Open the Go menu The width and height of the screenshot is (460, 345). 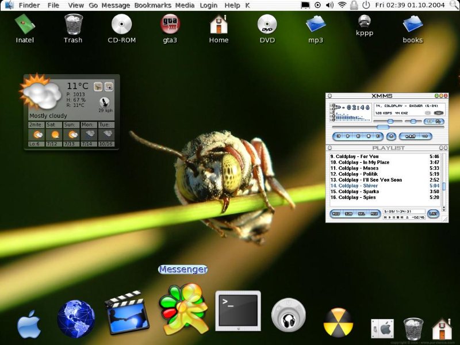(x=93, y=5)
